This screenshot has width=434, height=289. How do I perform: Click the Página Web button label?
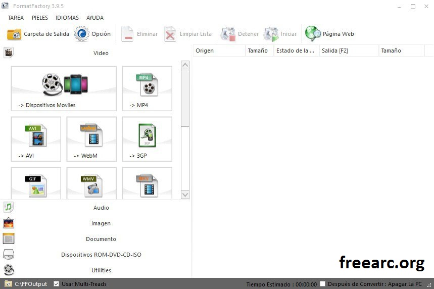338,34
